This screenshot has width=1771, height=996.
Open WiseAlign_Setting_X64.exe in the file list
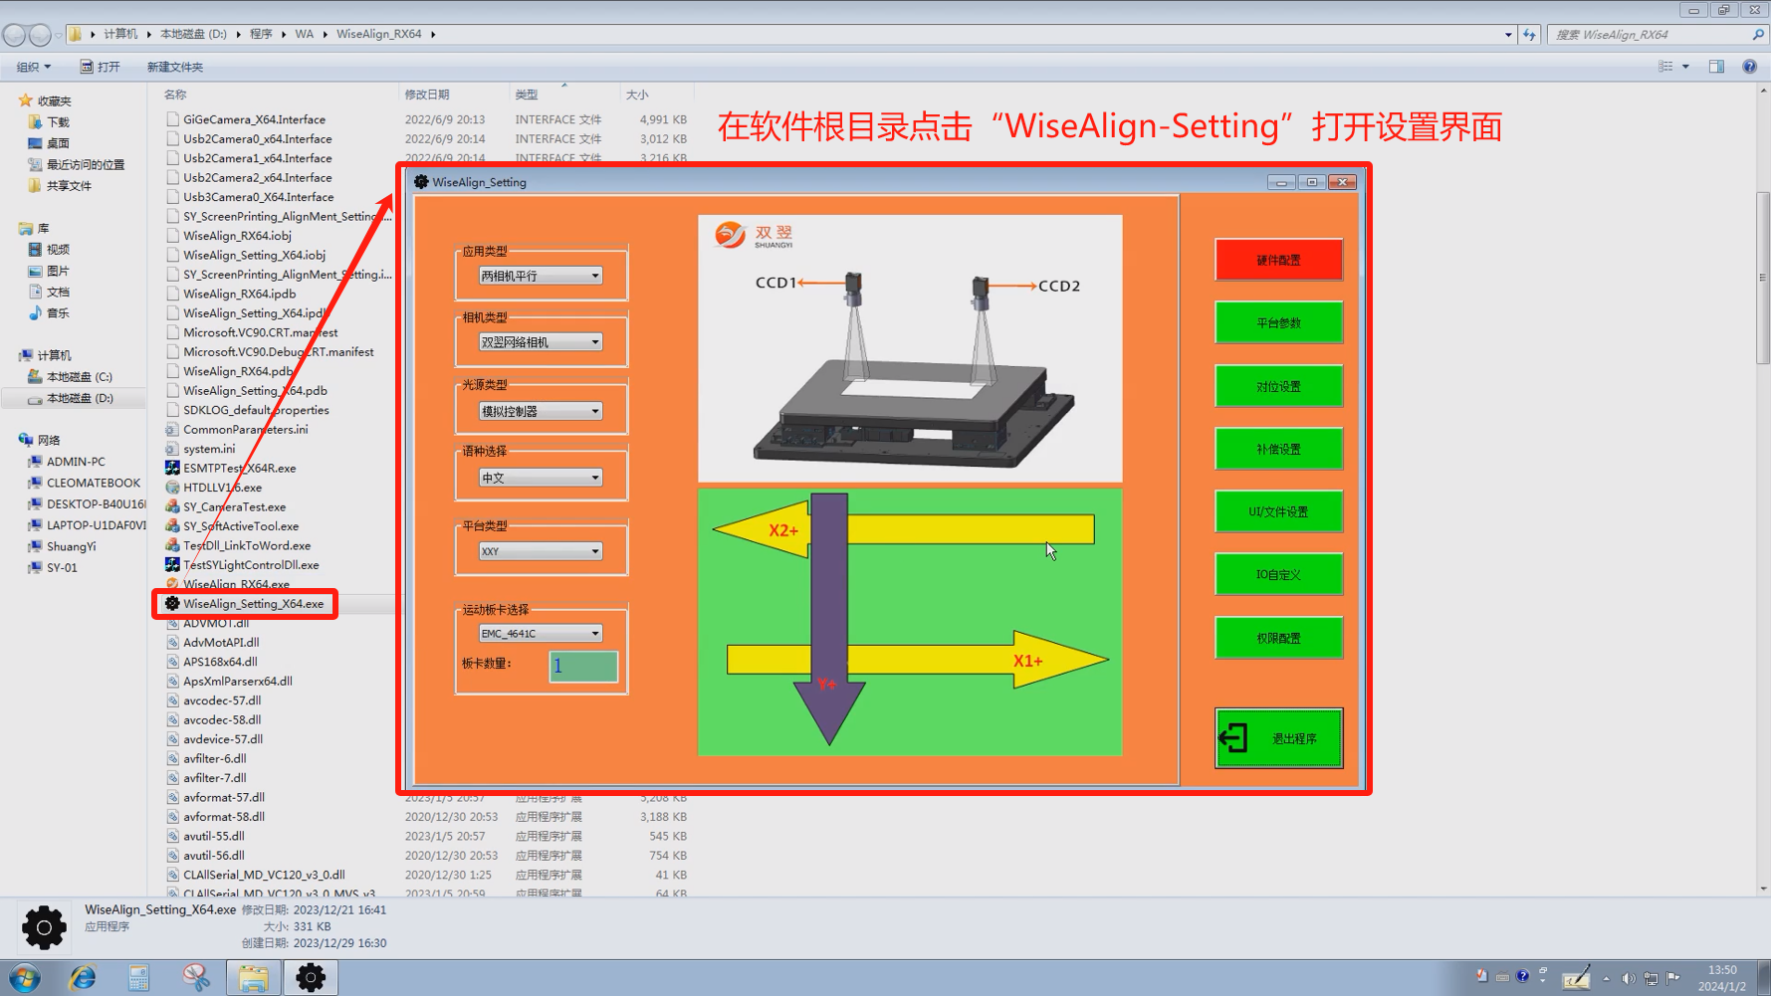[x=253, y=604]
